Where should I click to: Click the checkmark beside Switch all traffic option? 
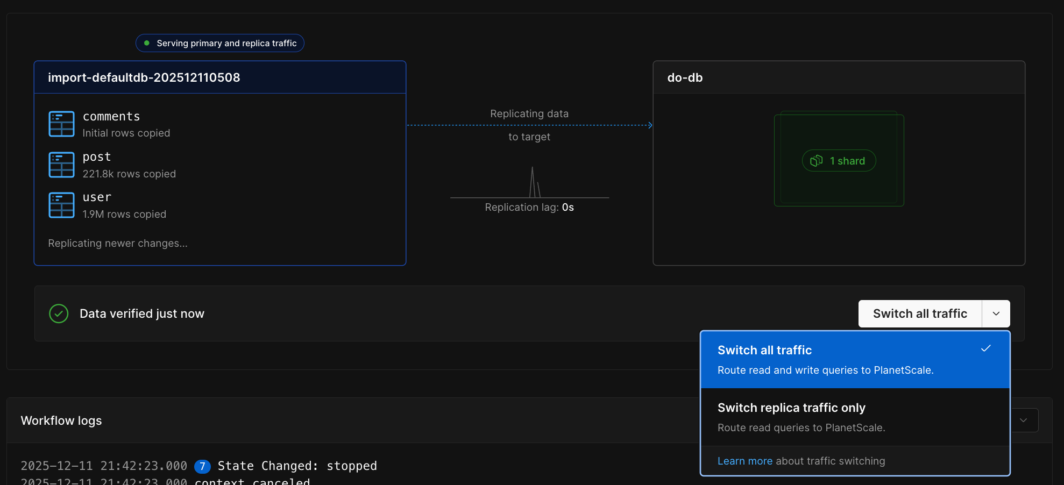985,348
